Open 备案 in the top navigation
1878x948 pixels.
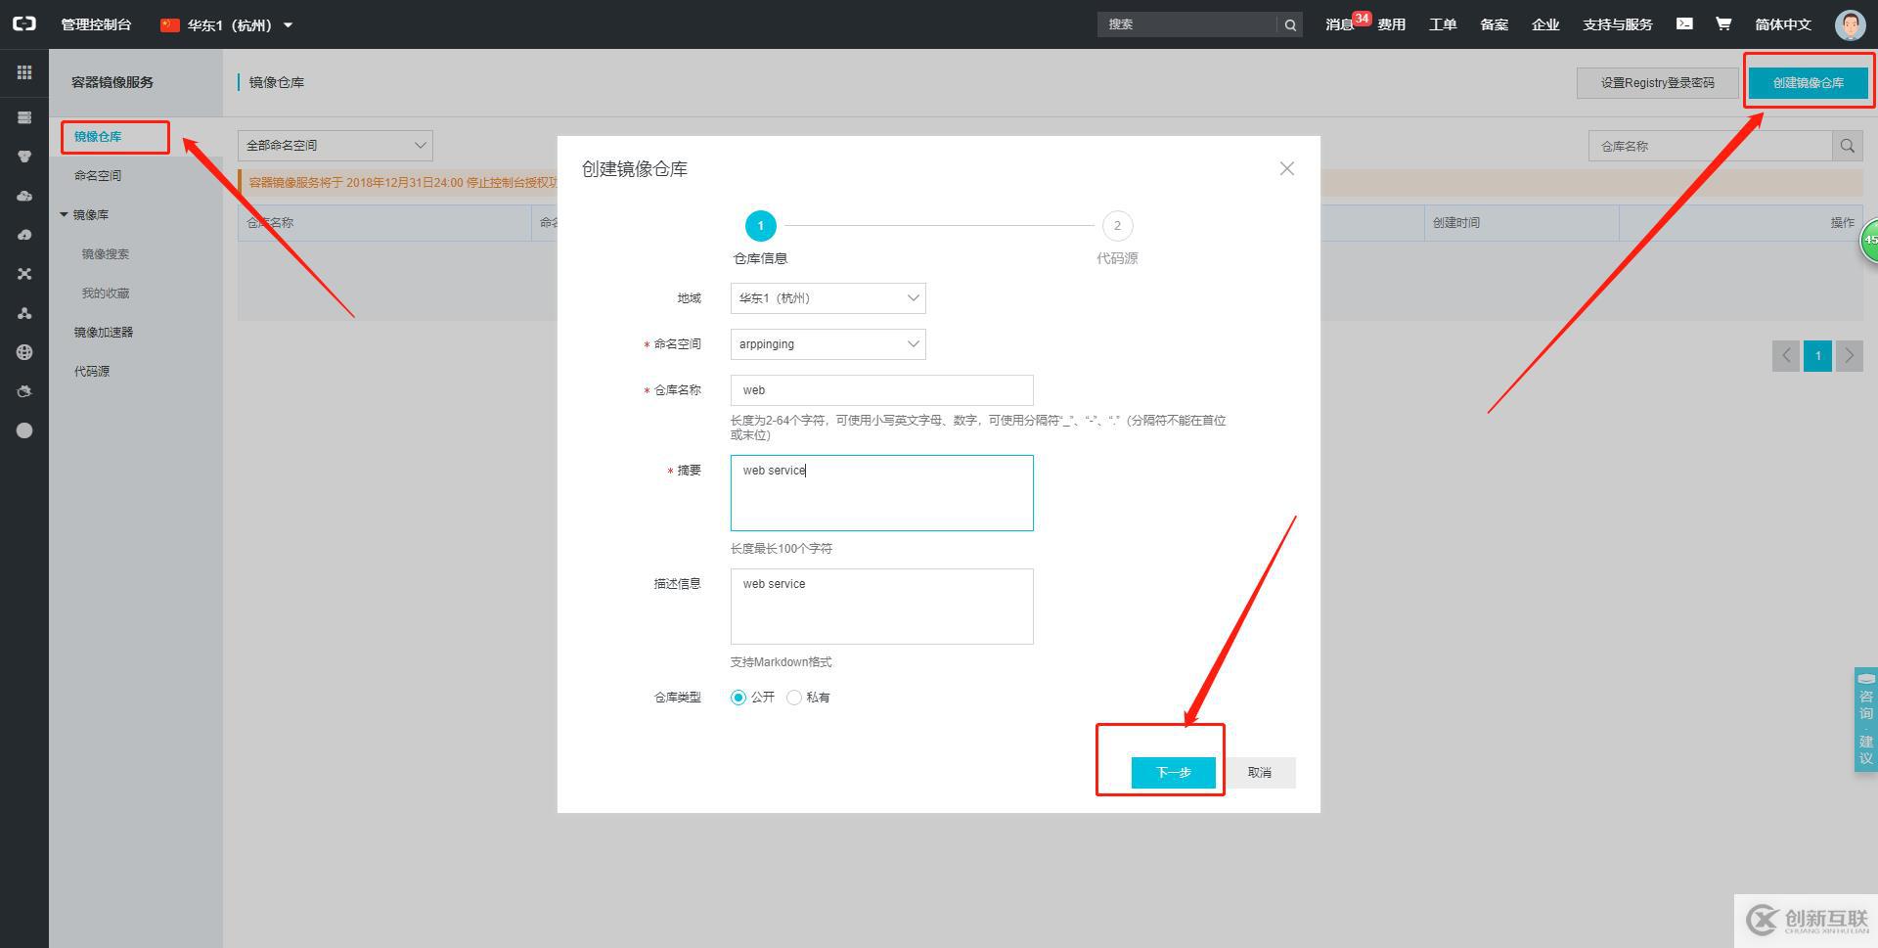point(1494,24)
